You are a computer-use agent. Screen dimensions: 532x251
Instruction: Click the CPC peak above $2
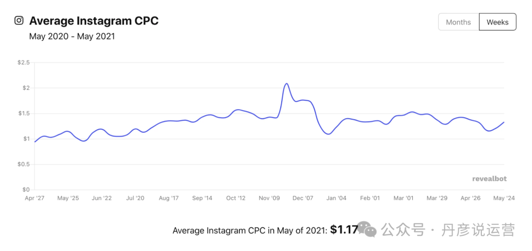pos(287,84)
